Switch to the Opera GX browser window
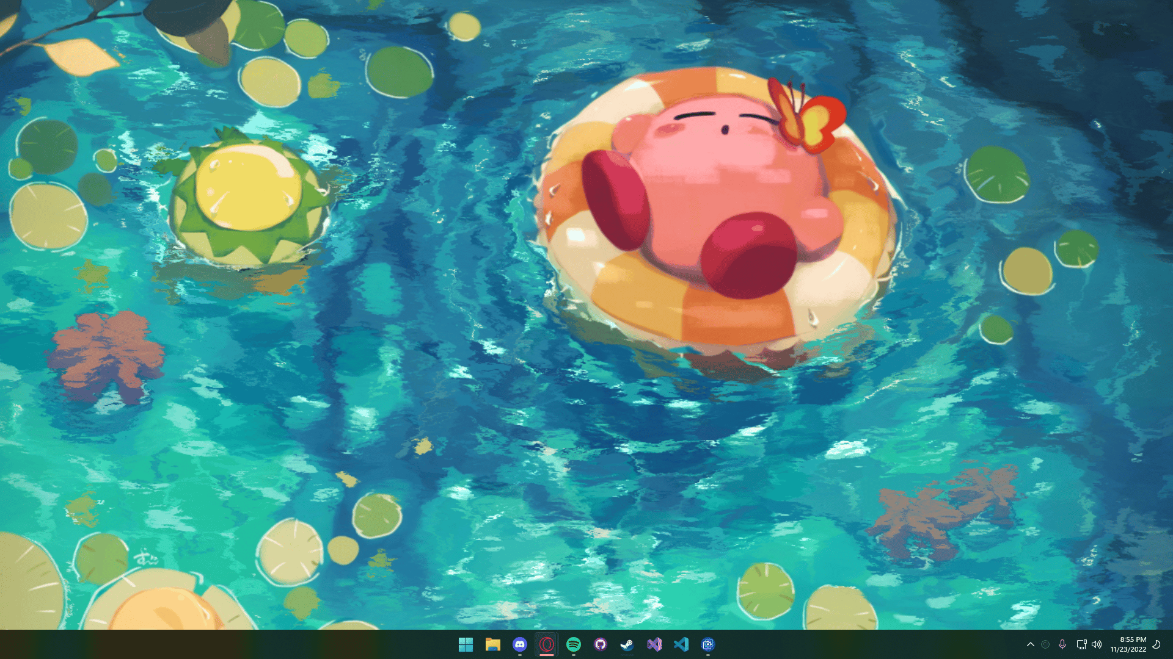This screenshot has width=1173, height=659. click(x=547, y=644)
